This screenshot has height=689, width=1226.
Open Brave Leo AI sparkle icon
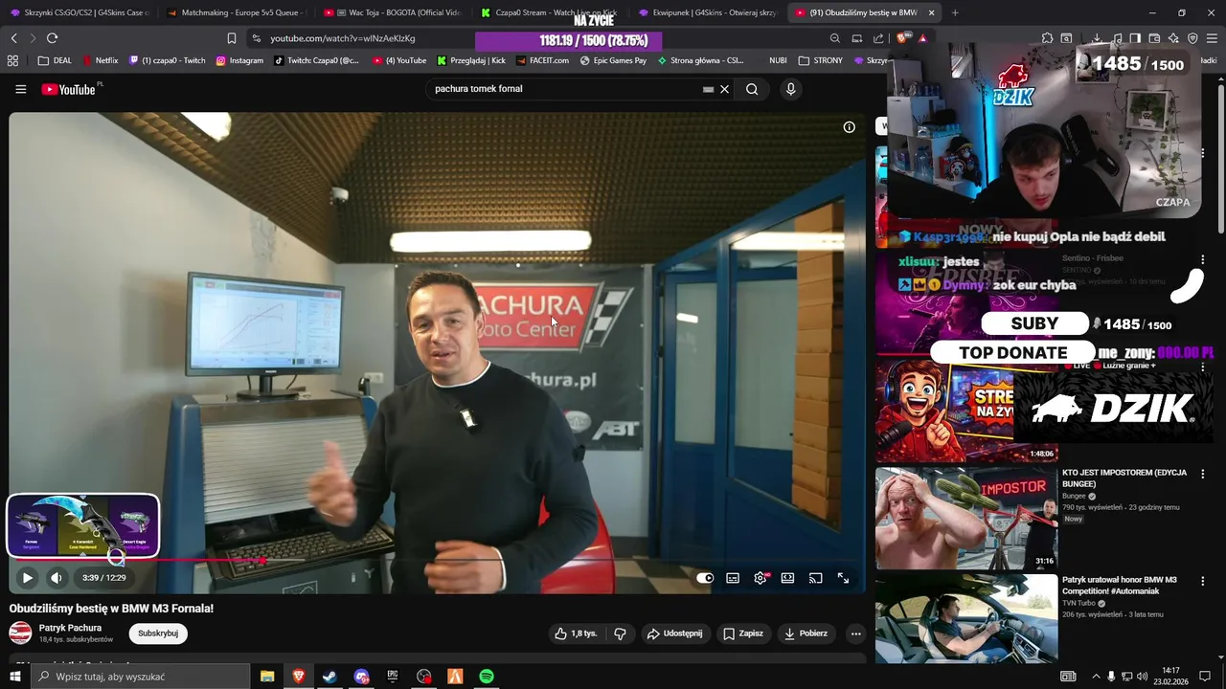pyautogui.click(x=1173, y=38)
